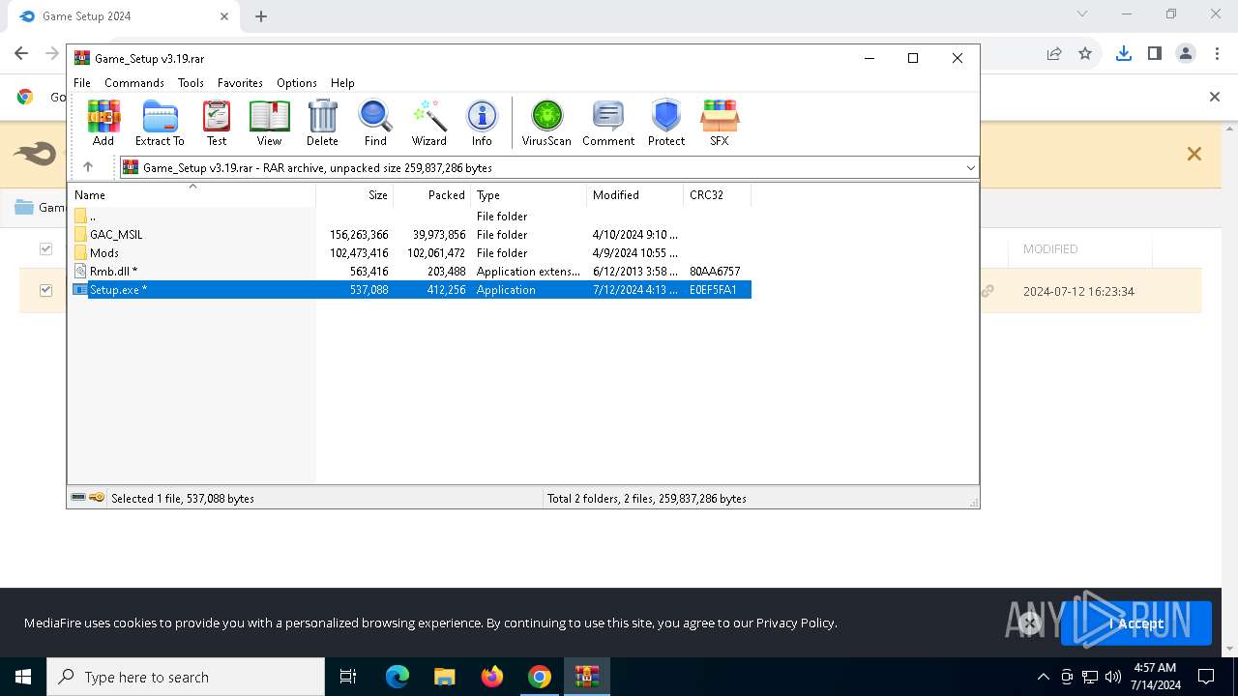Viewport: 1238px width, 696px height.
Task: Click the Add toolbar icon in WinRAR
Action: pos(103,123)
